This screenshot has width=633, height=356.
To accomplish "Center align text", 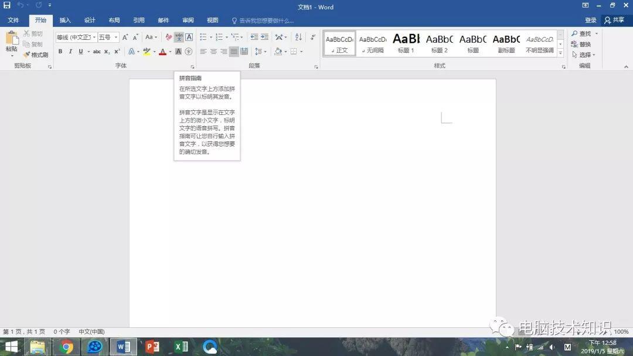I will click(213, 52).
